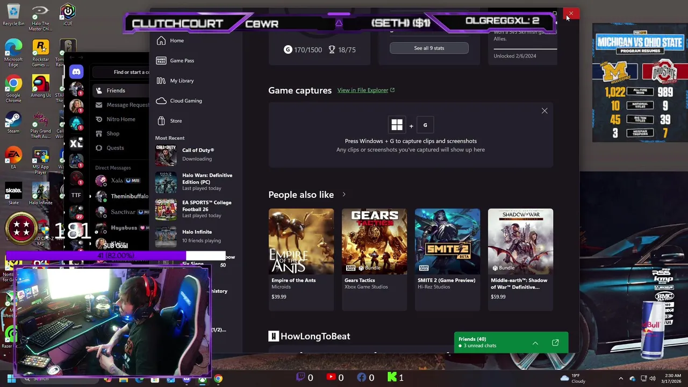Select the iCUE desktop shortcut

click(x=67, y=15)
